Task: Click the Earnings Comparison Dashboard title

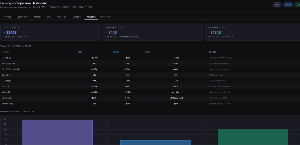Action: 24,3
